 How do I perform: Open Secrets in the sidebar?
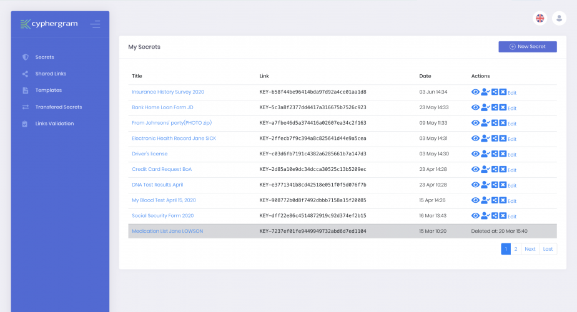44,57
